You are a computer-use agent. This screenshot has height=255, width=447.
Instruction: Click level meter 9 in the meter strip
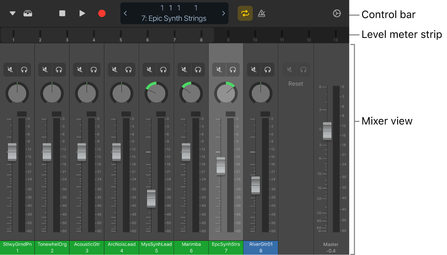[x=228, y=34]
